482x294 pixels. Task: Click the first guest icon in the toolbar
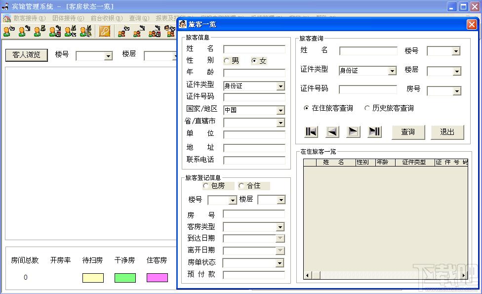coord(8,32)
